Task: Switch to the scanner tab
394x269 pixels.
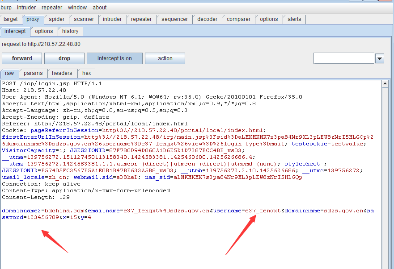Action: click(84, 19)
